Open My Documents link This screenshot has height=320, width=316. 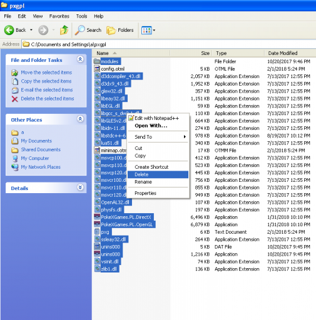click(x=36, y=141)
